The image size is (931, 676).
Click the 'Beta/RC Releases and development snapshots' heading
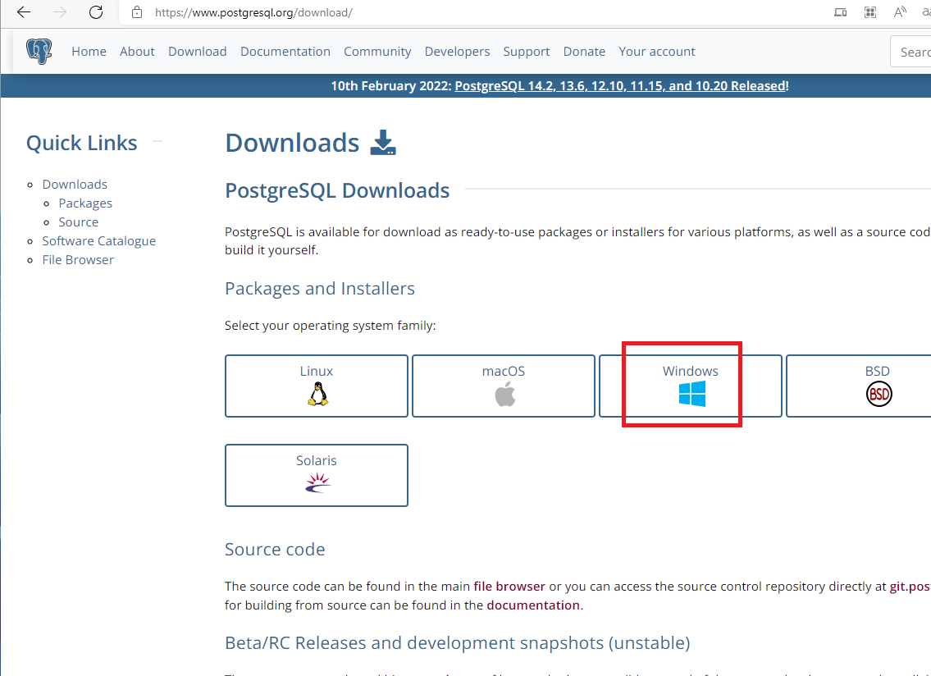pos(457,642)
